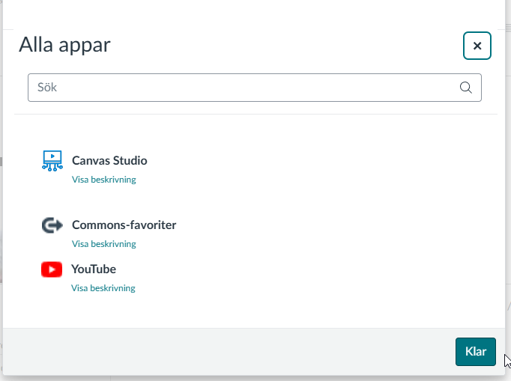Choose the YouTube app title
The image size is (511, 381).
94,269
